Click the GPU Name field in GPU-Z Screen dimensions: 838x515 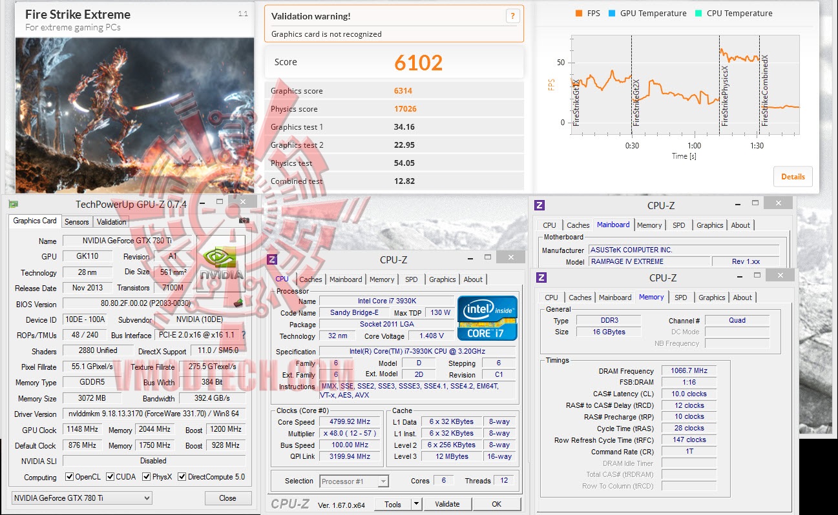tap(128, 241)
